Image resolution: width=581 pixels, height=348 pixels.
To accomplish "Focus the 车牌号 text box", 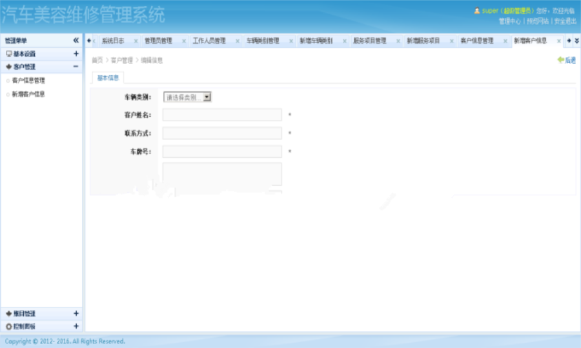I will tap(222, 151).
